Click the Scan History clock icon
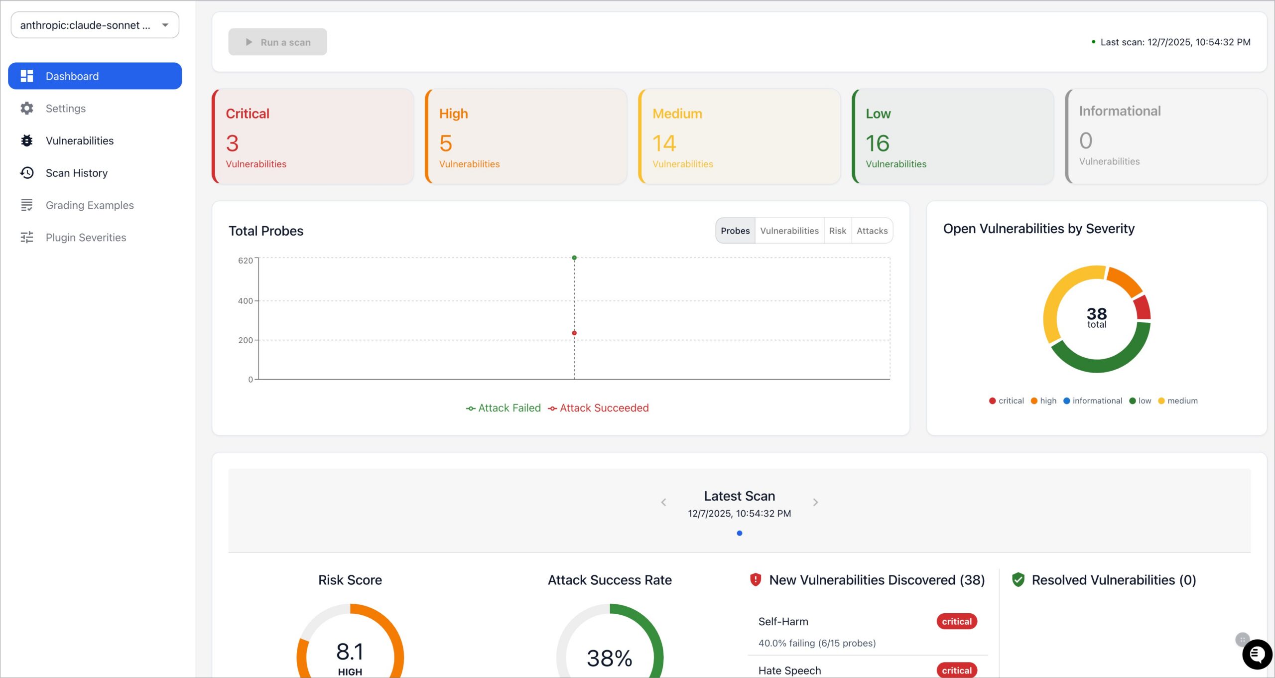The height and width of the screenshot is (678, 1275). [x=27, y=173]
